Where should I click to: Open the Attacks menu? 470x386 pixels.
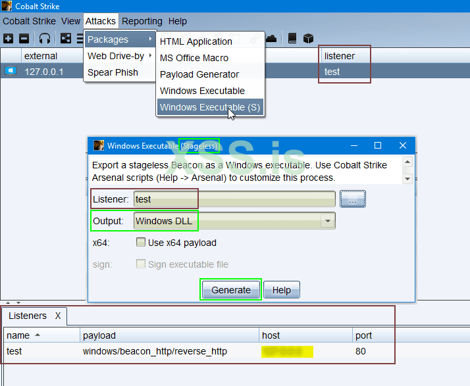pos(101,21)
